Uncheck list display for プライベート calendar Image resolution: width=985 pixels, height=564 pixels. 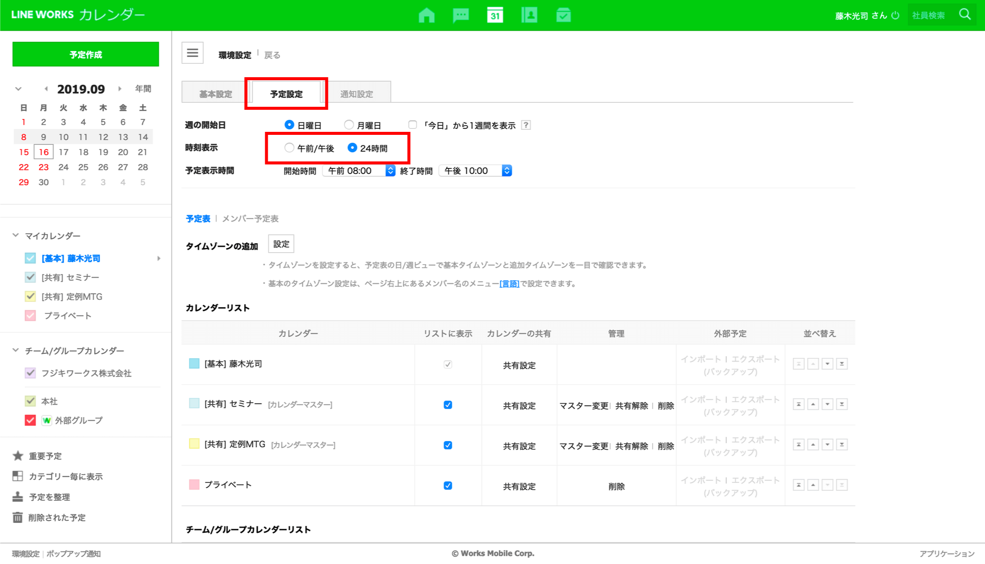(x=448, y=485)
